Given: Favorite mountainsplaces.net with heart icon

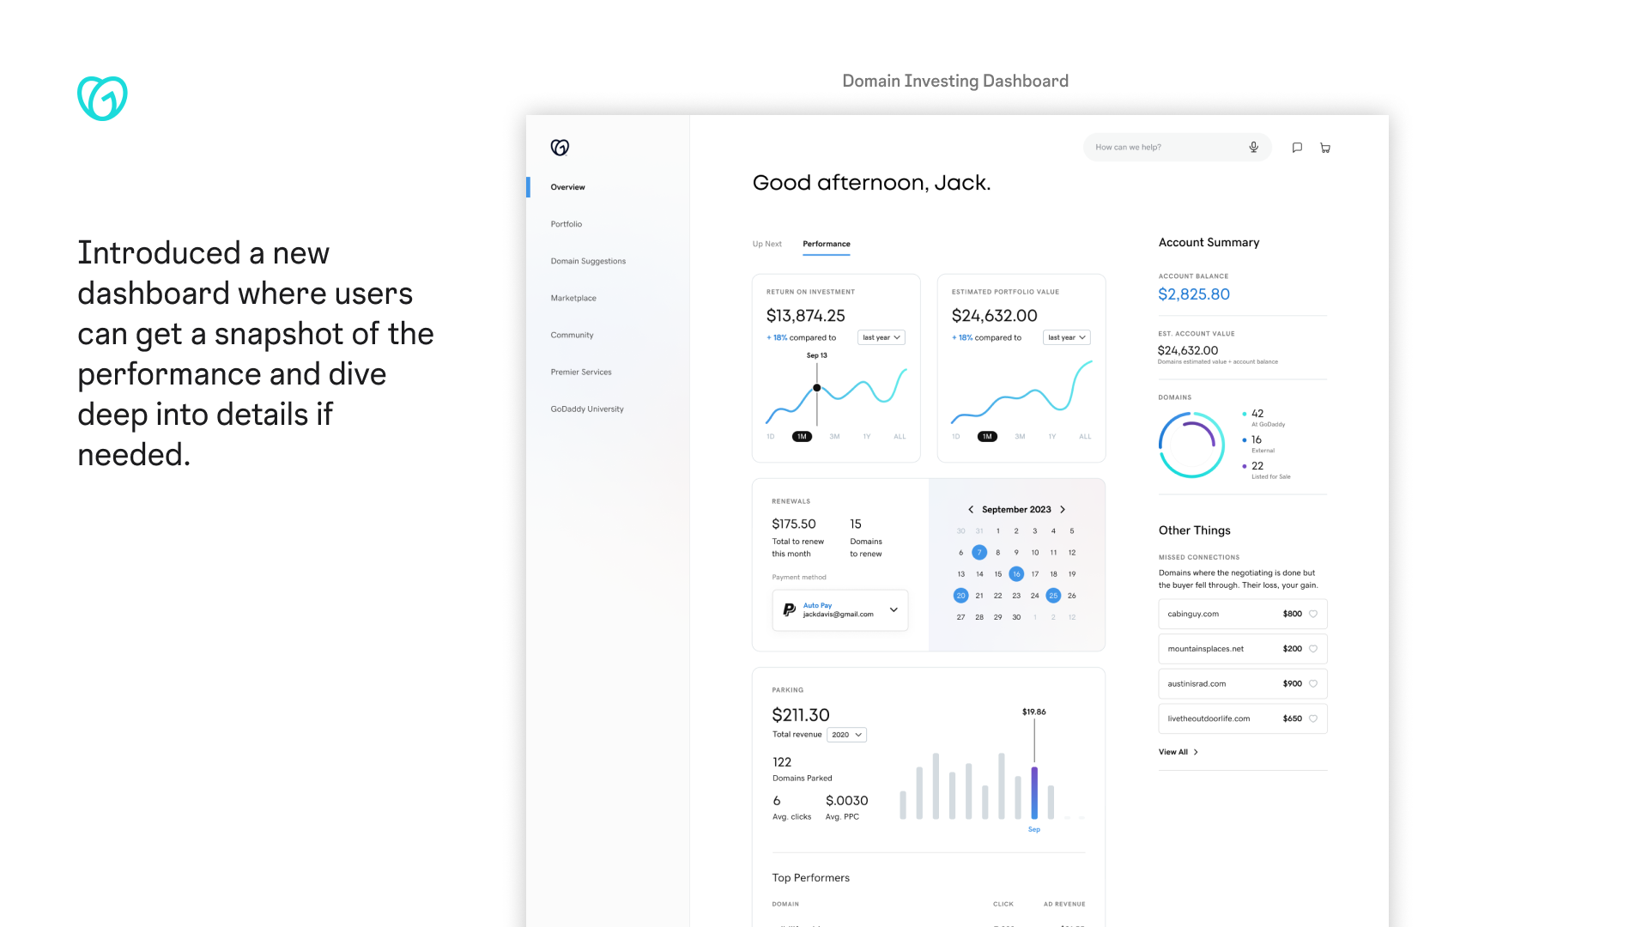Looking at the screenshot, I should [1312, 649].
